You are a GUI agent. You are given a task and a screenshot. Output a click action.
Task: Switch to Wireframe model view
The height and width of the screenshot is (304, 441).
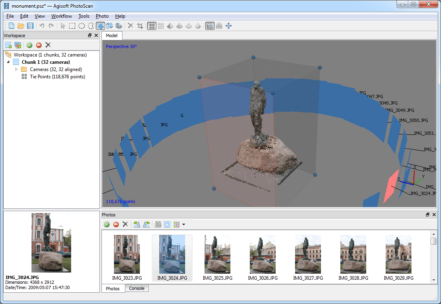189,26
